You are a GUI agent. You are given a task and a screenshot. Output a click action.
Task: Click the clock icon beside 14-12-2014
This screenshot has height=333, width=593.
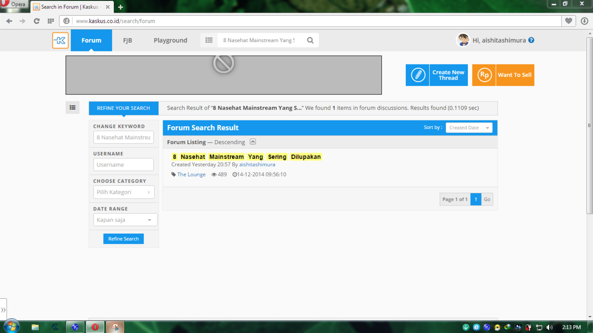pyautogui.click(x=235, y=175)
